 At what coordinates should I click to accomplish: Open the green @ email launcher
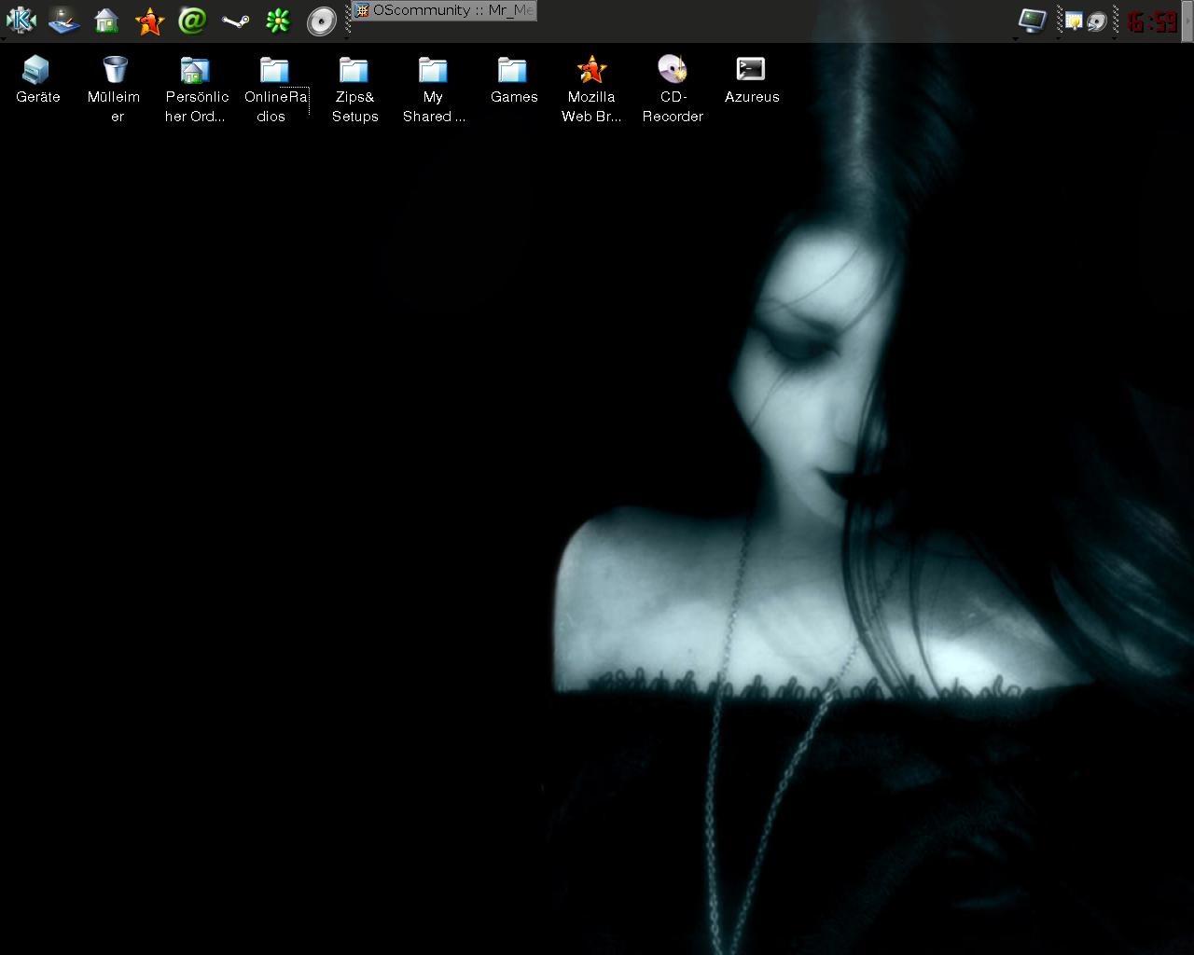[192, 20]
